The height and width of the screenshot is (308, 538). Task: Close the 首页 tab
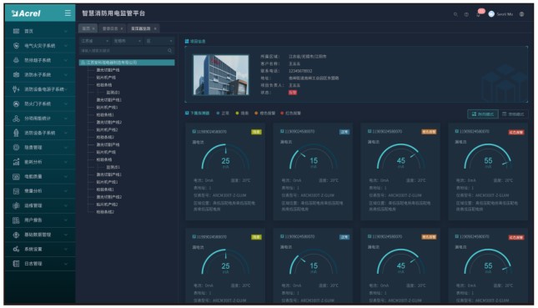coord(93,28)
